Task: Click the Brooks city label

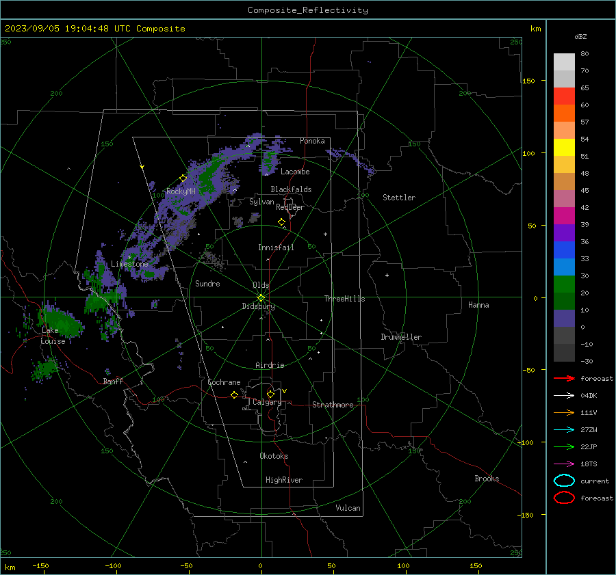Action: (487, 479)
